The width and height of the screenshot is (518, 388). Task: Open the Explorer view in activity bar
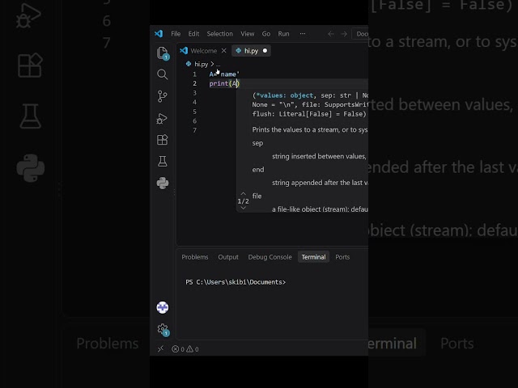coord(162,53)
